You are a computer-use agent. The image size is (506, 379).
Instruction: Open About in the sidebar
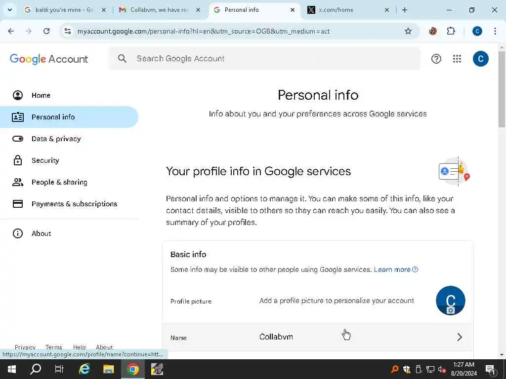coord(69,233)
